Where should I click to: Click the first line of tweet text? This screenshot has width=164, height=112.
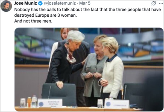coord(87,10)
